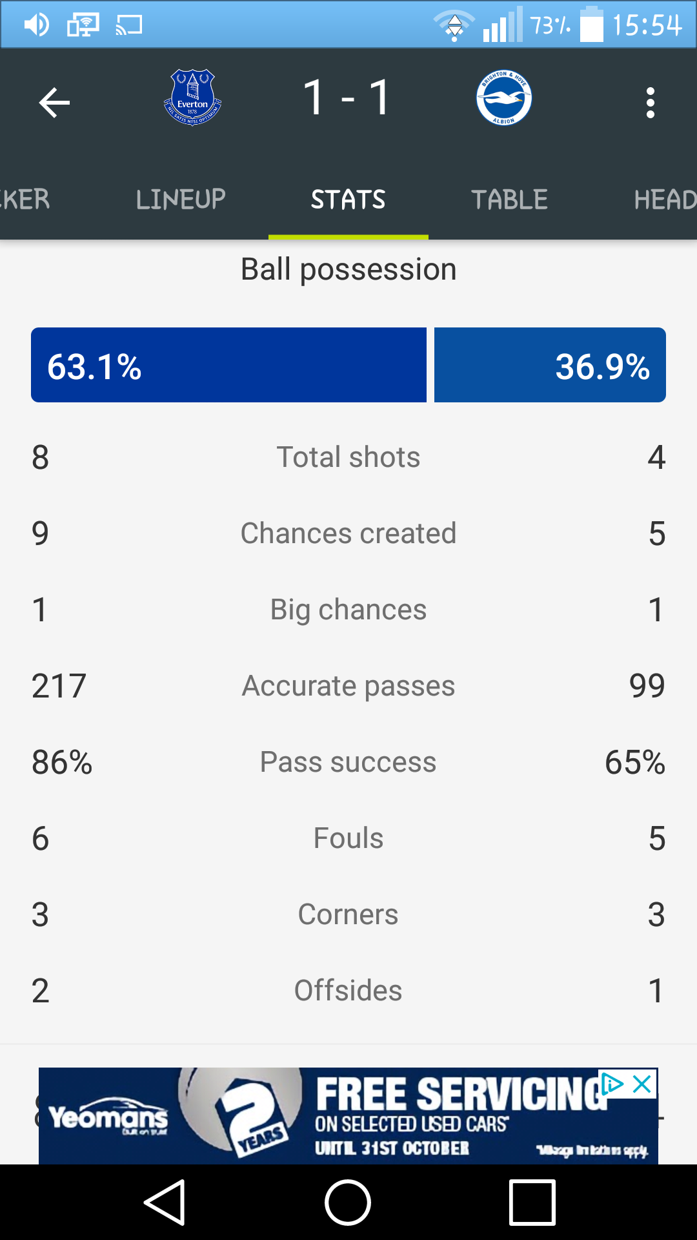Open the partially visible KER tab

coord(25,200)
